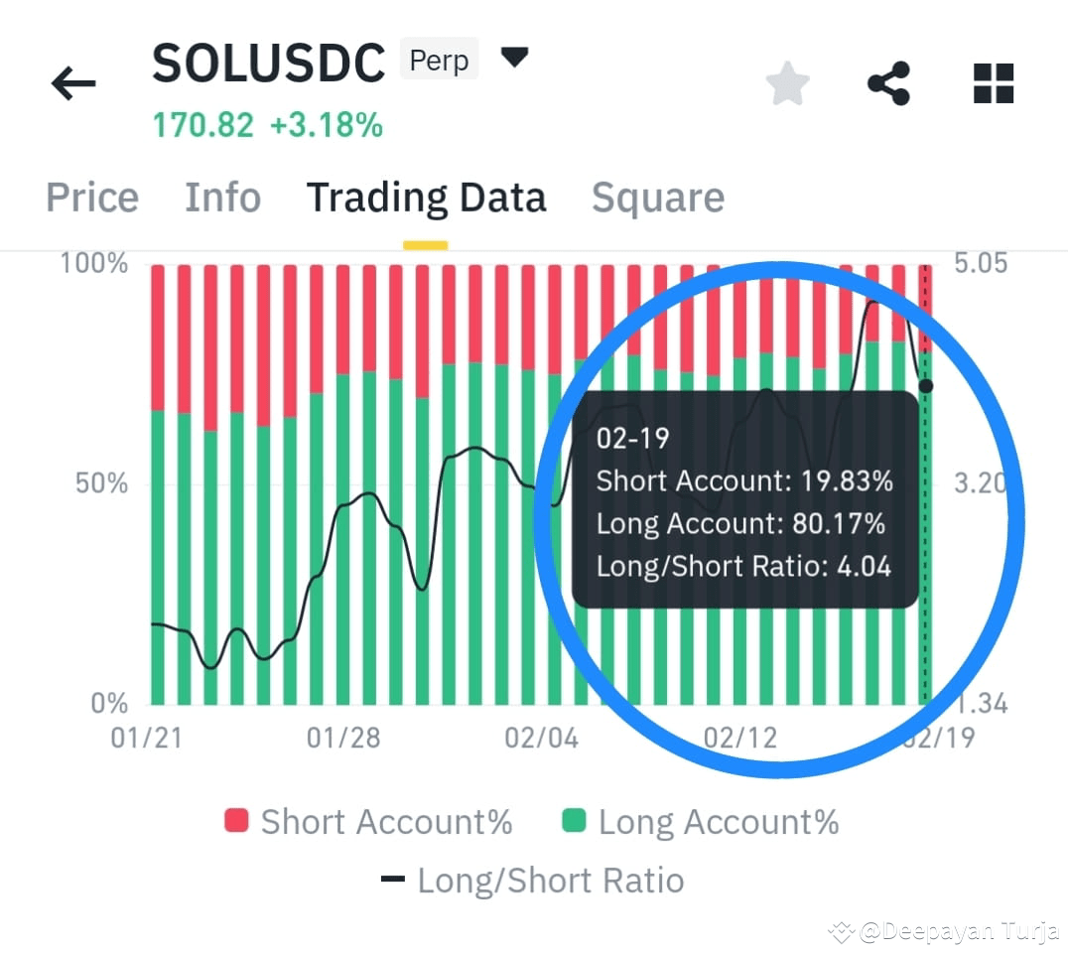Click the Perp badge
This screenshot has width=1068, height=953.
(439, 60)
